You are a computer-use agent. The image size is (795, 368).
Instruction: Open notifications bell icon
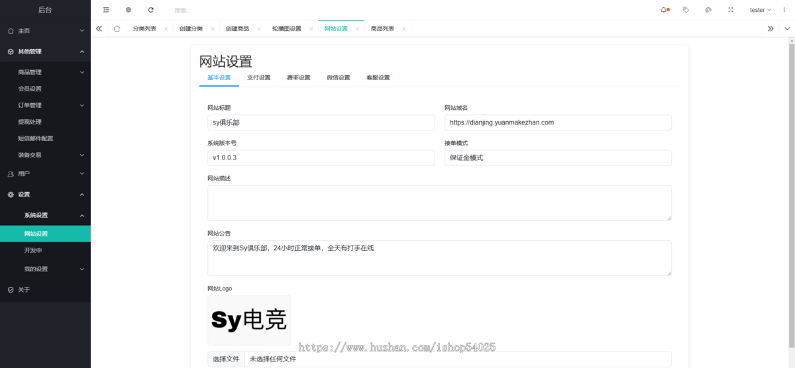(664, 10)
